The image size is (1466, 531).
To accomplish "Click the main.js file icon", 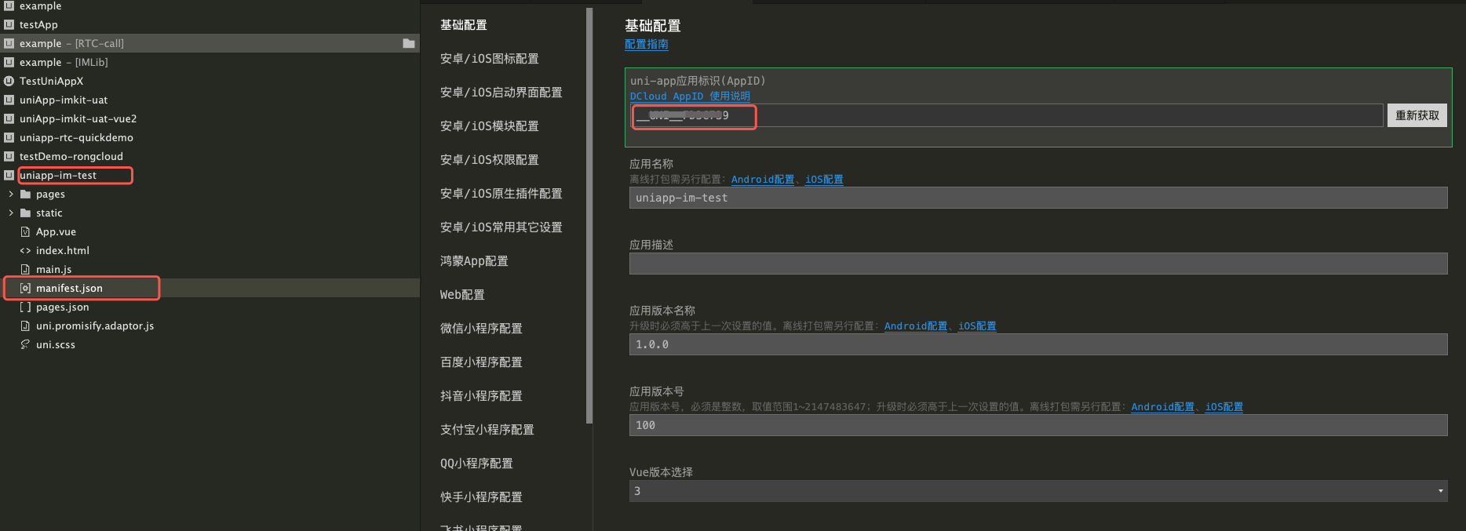I will click(x=25, y=269).
